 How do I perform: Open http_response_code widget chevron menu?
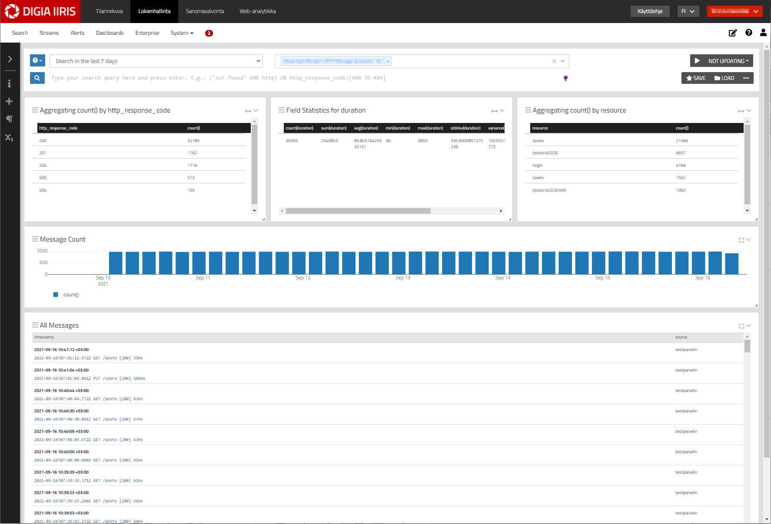(256, 111)
